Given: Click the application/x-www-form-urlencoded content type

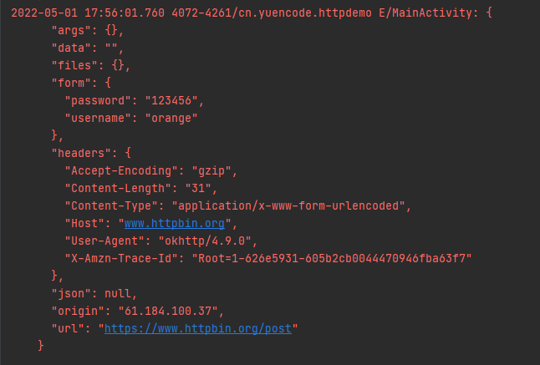Looking at the screenshot, I should (x=288, y=206).
